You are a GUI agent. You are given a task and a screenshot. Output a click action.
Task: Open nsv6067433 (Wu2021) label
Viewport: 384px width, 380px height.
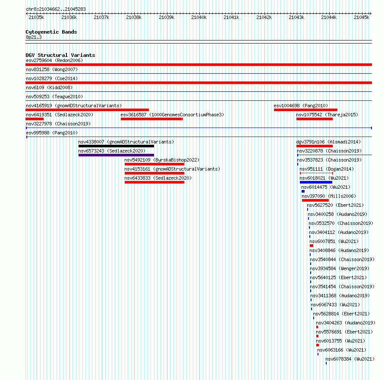pyautogui.click(x=335, y=305)
